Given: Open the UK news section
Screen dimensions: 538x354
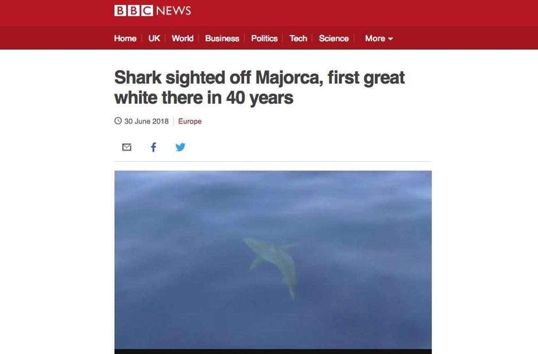Looking at the screenshot, I should [154, 38].
